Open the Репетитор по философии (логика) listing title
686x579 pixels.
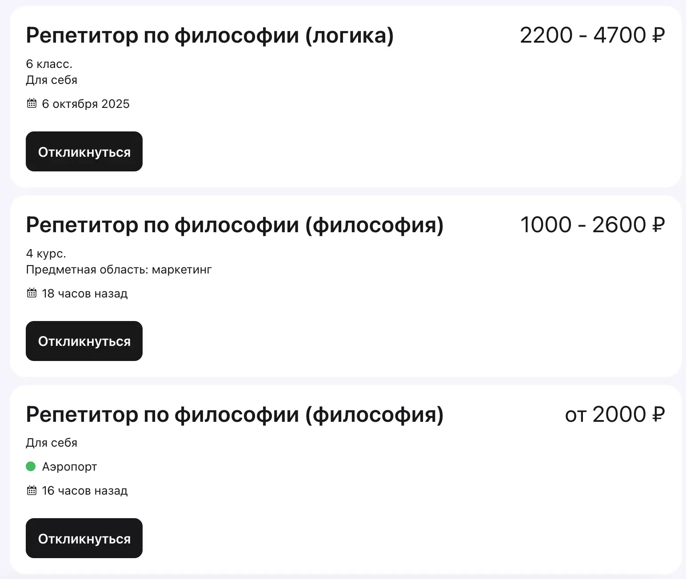click(x=210, y=36)
